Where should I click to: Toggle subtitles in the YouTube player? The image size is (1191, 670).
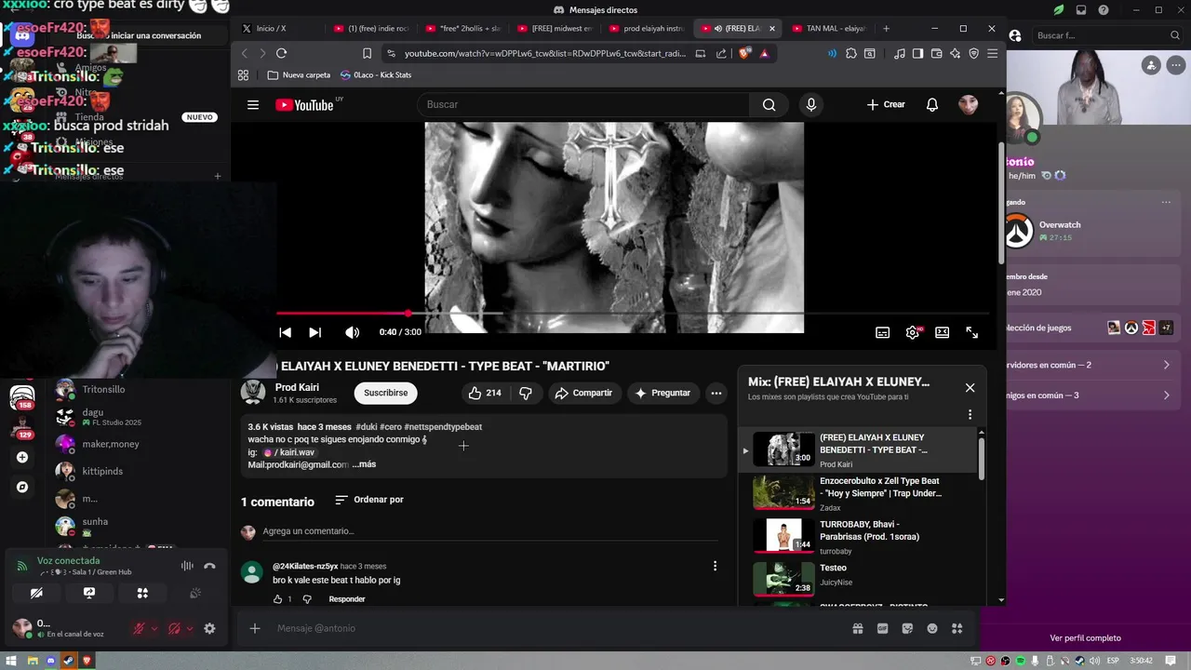pyautogui.click(x=882, y=332)
